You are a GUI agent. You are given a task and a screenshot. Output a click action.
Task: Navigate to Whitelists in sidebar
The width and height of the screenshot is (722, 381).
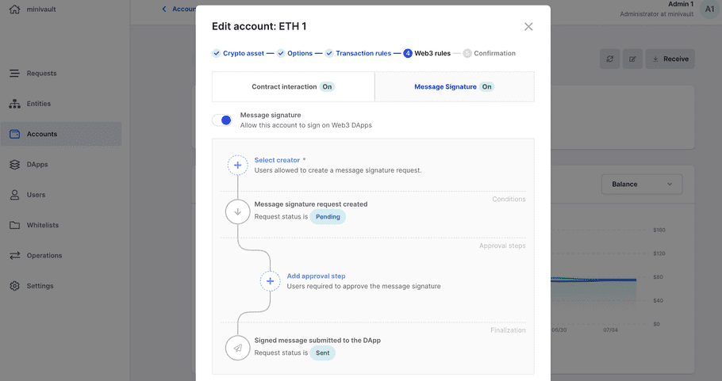click(x=44, y=225)
